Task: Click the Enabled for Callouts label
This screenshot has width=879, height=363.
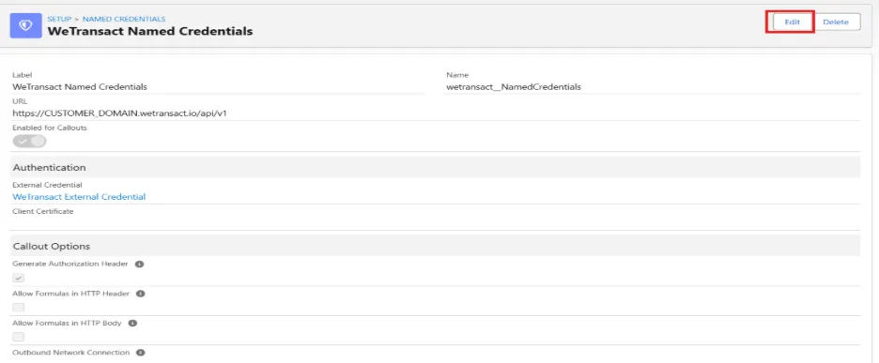Action: (x=50, y=128)
